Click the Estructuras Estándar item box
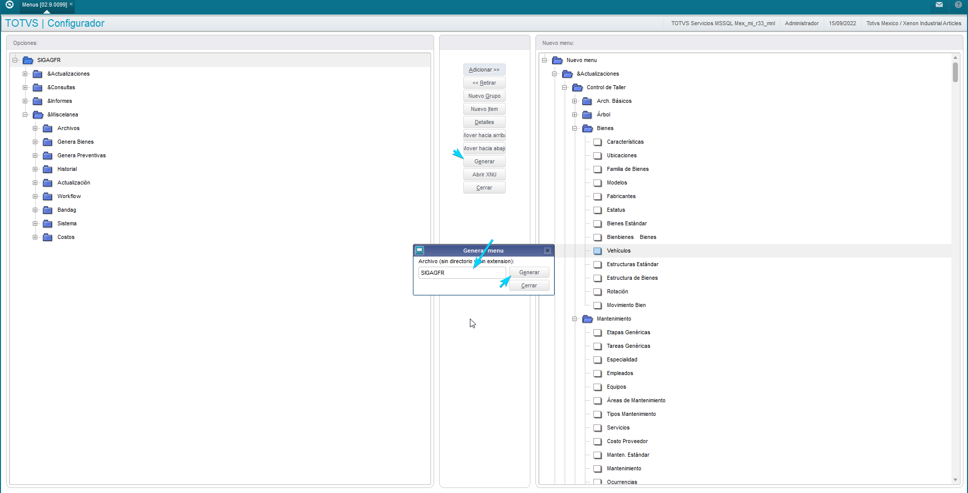The image size is (968, 493). pos(597,264)
